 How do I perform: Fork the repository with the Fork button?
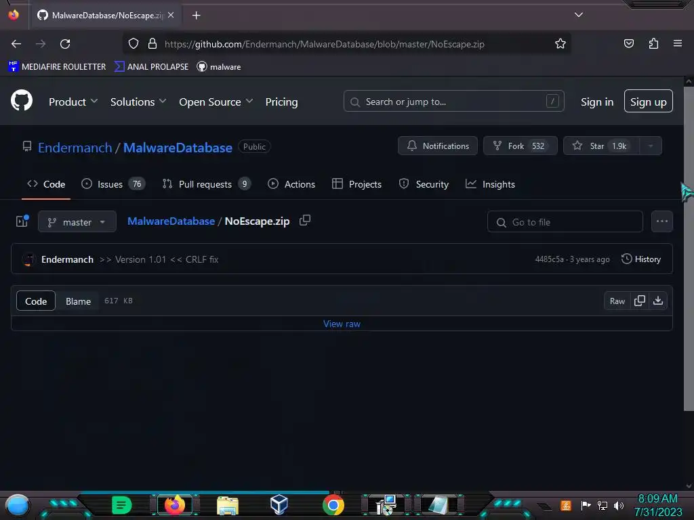click(x=520, y=146)
